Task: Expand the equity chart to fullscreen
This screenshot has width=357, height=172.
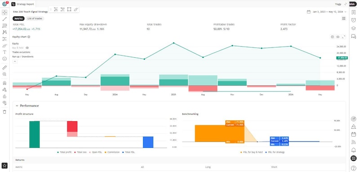Action: click(344, 37)
